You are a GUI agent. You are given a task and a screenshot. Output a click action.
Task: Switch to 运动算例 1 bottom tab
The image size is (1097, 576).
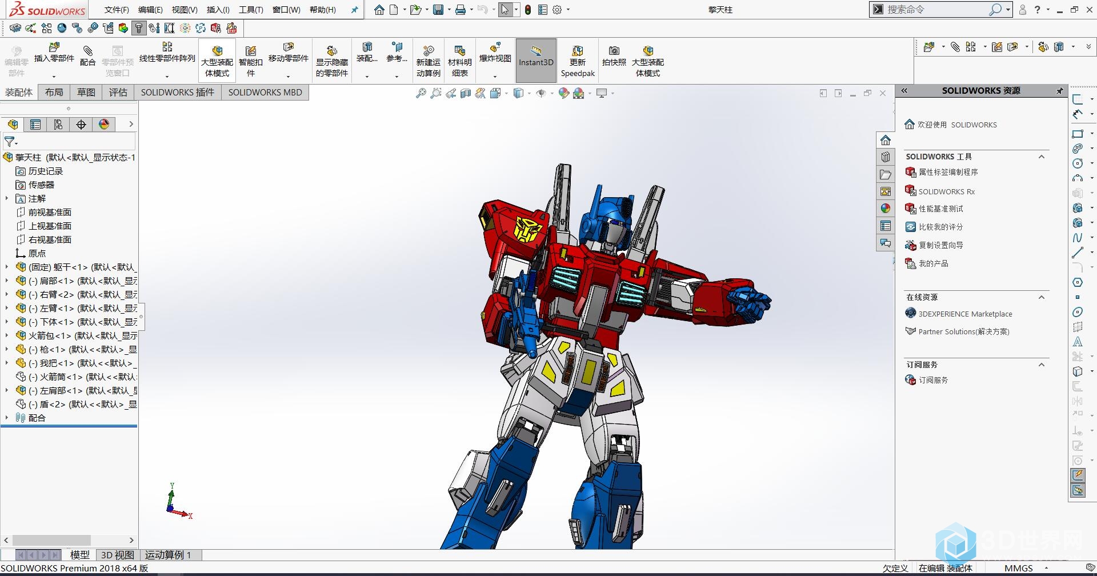(x=168, y=555)
